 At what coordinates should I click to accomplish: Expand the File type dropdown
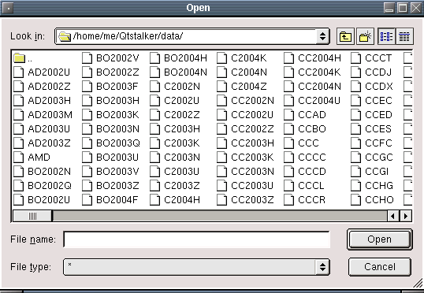322,267
